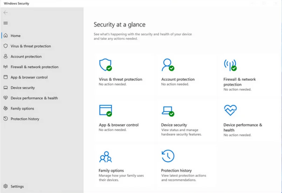Click 'No action needed.' under Device performance & health
This screenshot has width=282, height=193.
pos(238,135)
